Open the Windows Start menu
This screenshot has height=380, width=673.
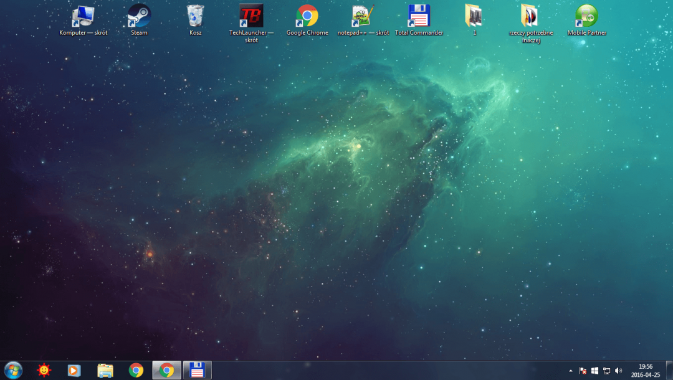click(13, 370)
